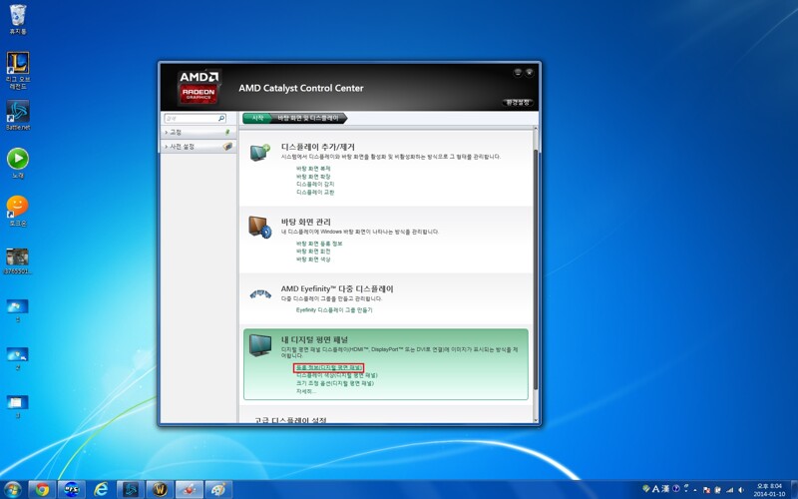Click the 바탕 화면 관리 desktop-with-gear icon
This screenshot has width=798, height=499.
click(x=260, y=228)
